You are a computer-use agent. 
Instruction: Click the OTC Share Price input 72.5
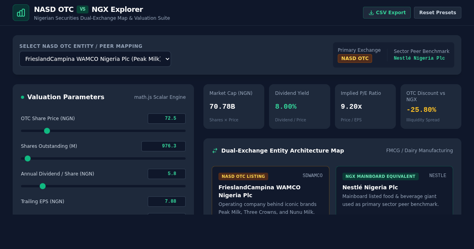click(167, 119)
